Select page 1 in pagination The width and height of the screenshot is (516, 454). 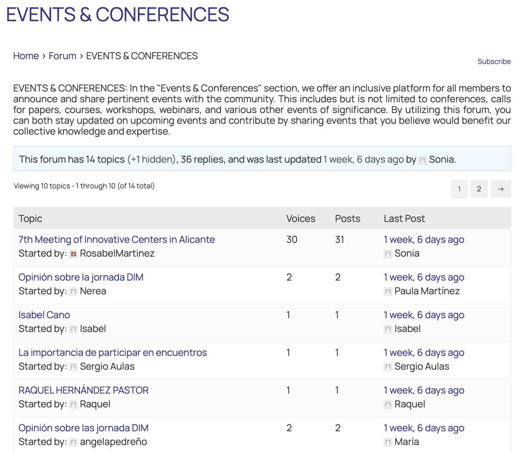pos(459,189)
